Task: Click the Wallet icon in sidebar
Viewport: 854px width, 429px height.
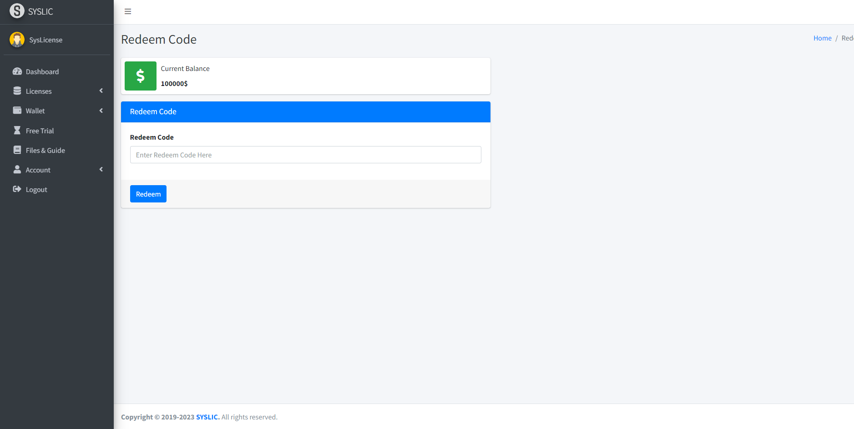Action: [17, 111]
